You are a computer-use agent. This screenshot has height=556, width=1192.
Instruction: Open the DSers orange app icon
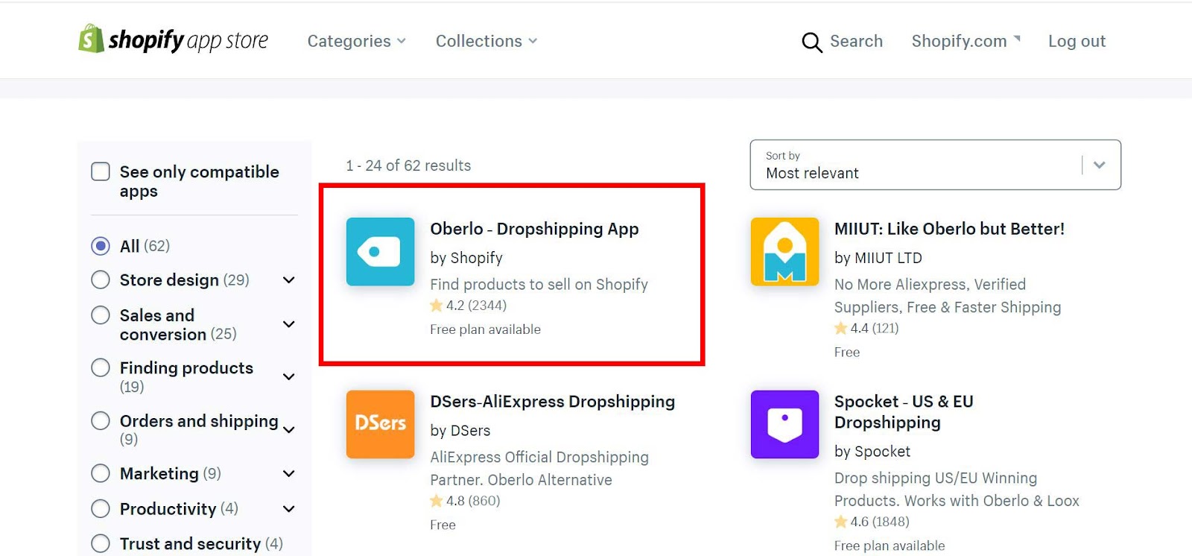pos(380,424)
